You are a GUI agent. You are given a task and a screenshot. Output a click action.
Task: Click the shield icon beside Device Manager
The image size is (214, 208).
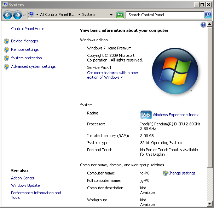click(6, 41)
